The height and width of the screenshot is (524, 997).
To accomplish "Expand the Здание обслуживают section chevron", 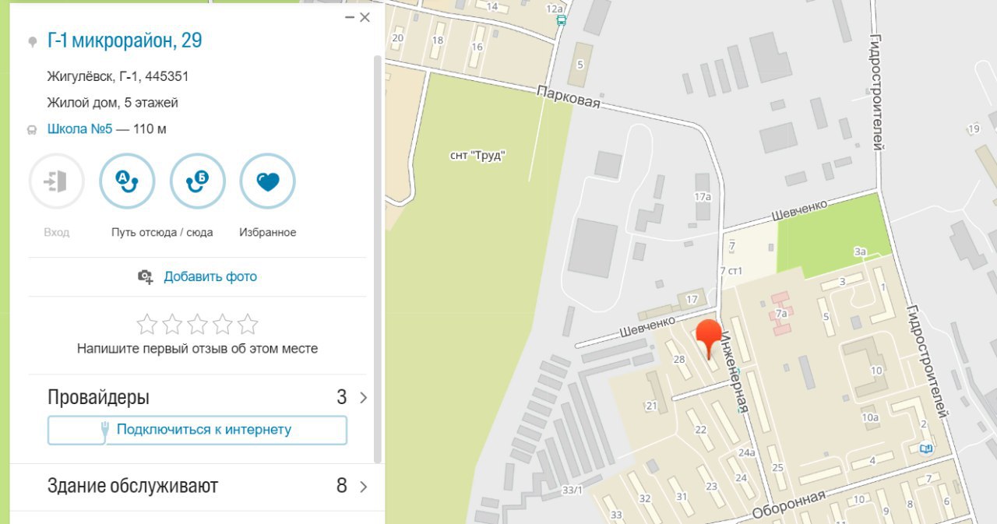I will coord(363,487).
